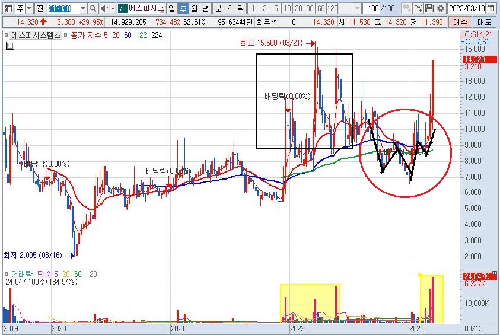
Task: Click the +29.95% change rate value
Action: tap(91, 23)
